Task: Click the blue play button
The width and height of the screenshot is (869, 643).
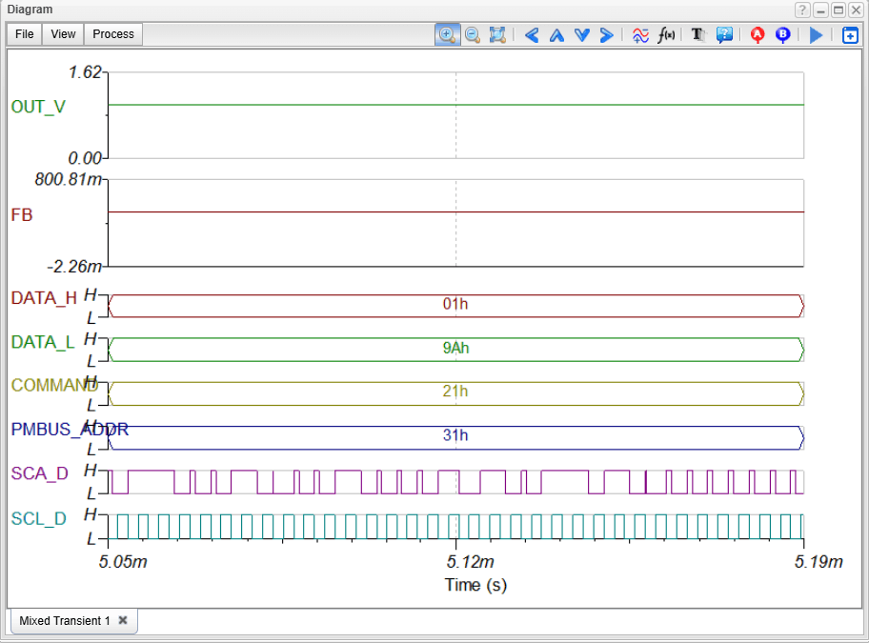Action: coord(816,35)
